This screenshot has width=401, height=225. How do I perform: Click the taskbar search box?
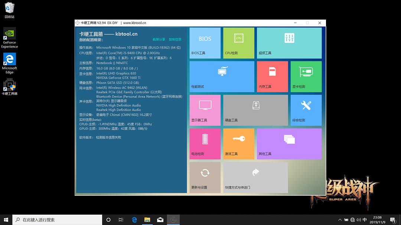coord(57,220)
